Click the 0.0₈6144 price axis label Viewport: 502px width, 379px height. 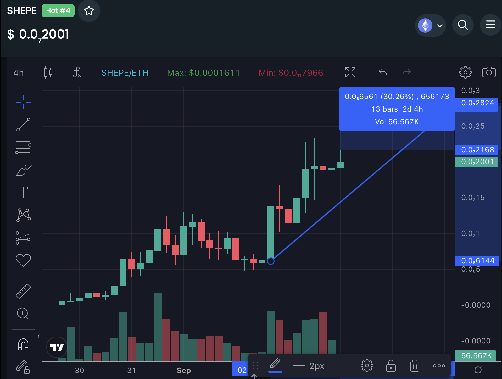[x=477, y=261]
